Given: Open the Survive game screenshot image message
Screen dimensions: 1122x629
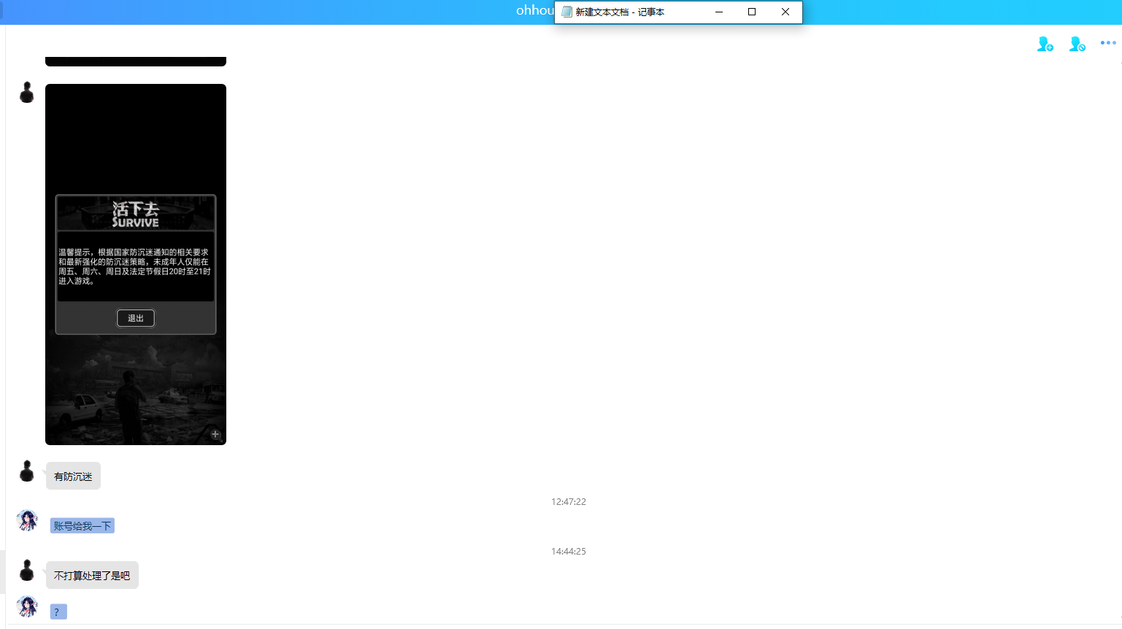Looking at the screenshot, I should 136,264.
